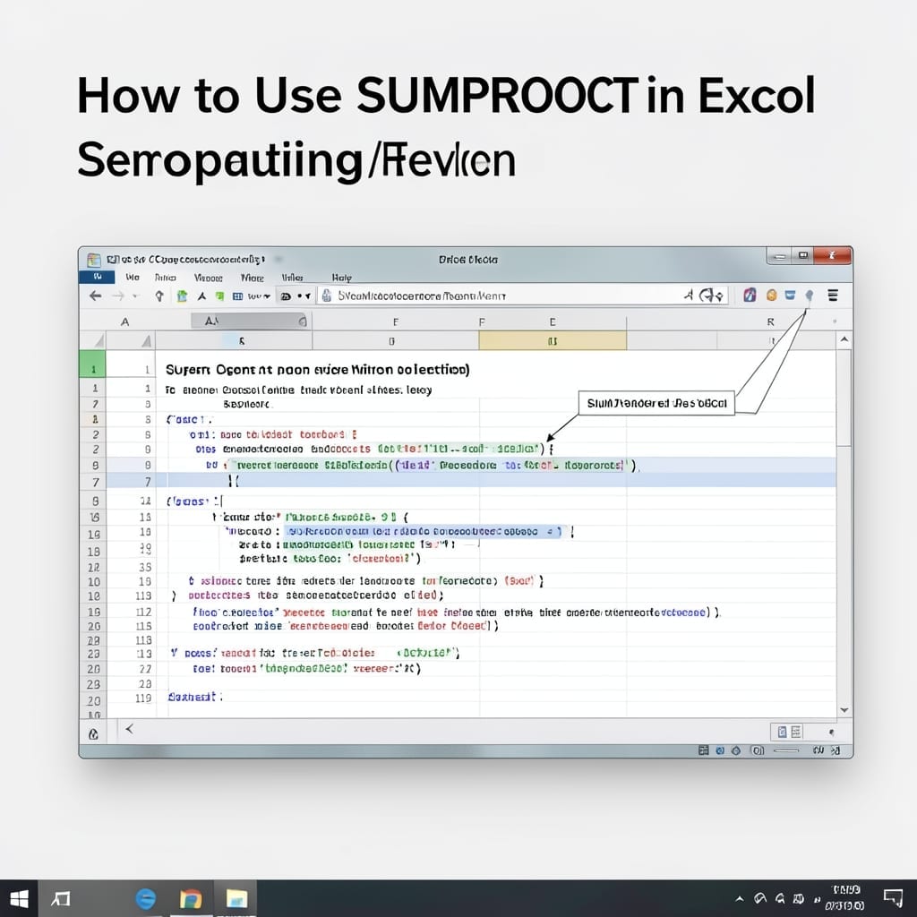Click the vertical scrollbar down arrow
The width and height of the screenshot is (917, 917).
pos(844,709)
